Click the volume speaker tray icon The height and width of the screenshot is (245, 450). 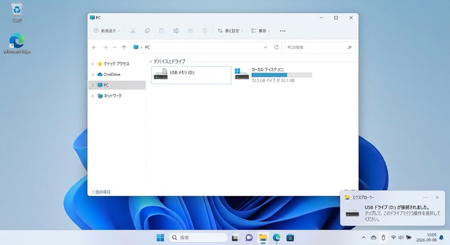(x=401, y=238)
